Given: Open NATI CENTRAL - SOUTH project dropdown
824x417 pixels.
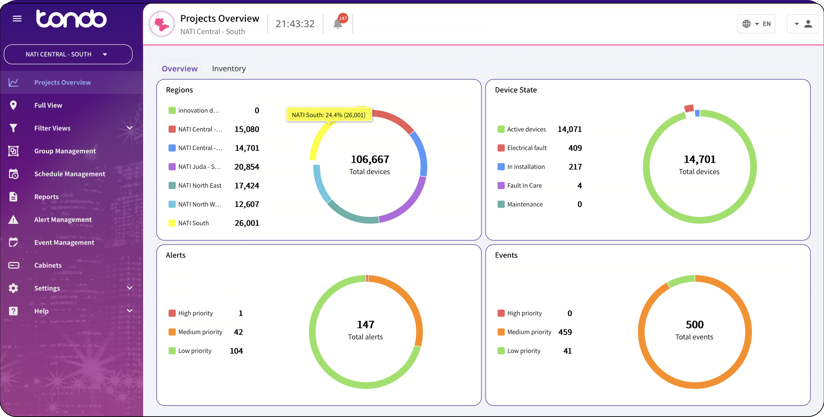Looking at the screenshot, I should point(68,54).
